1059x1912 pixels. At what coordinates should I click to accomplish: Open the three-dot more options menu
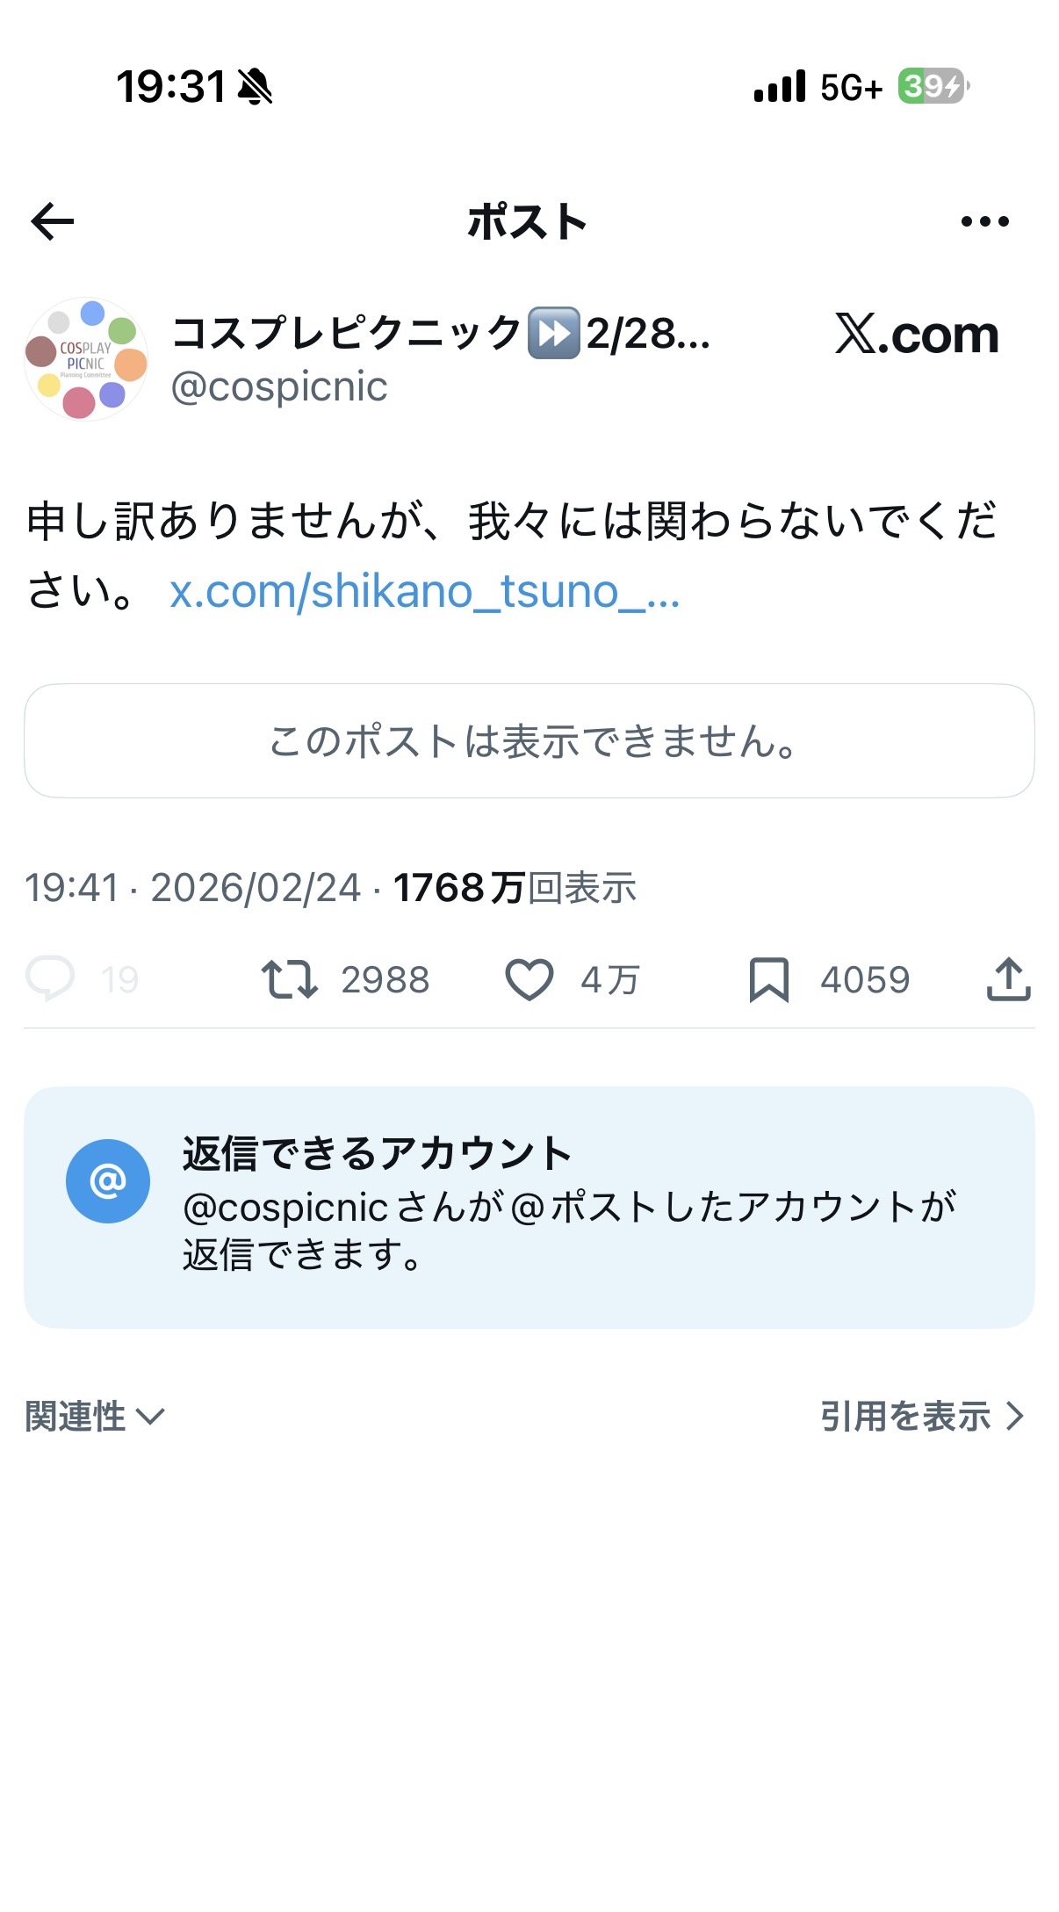pyautogui.click(x=984, y=221)
